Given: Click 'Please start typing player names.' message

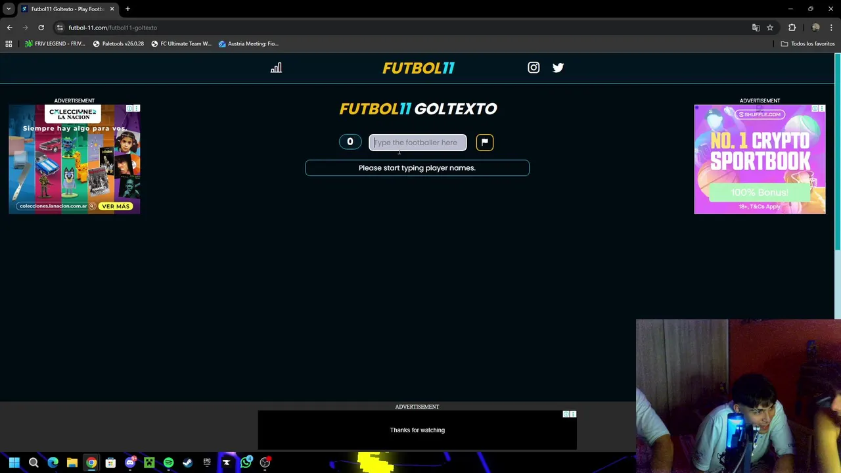Looking at the screenshot, I should (417, 168).
